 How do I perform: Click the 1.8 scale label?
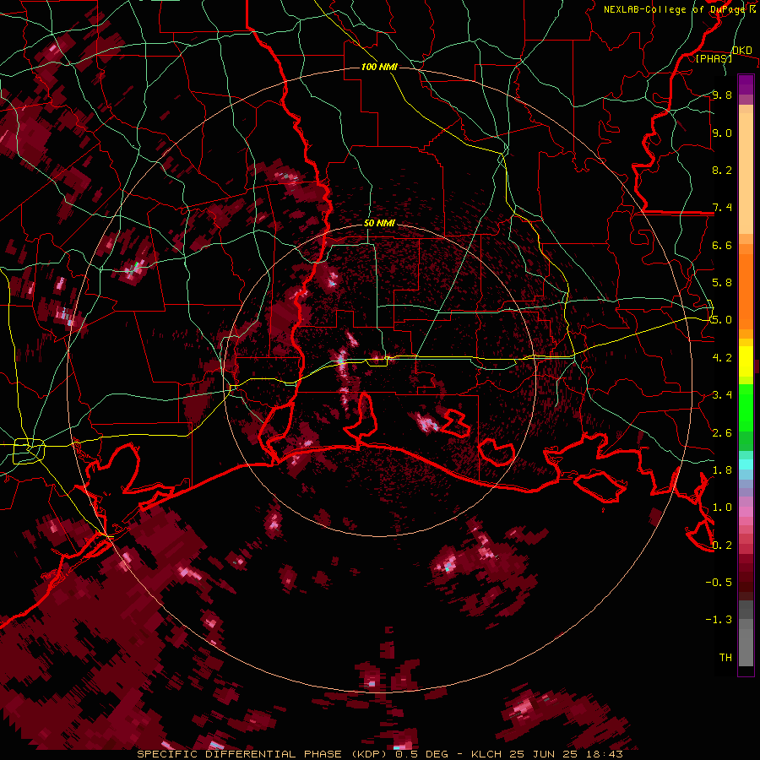tap(722, 470)
